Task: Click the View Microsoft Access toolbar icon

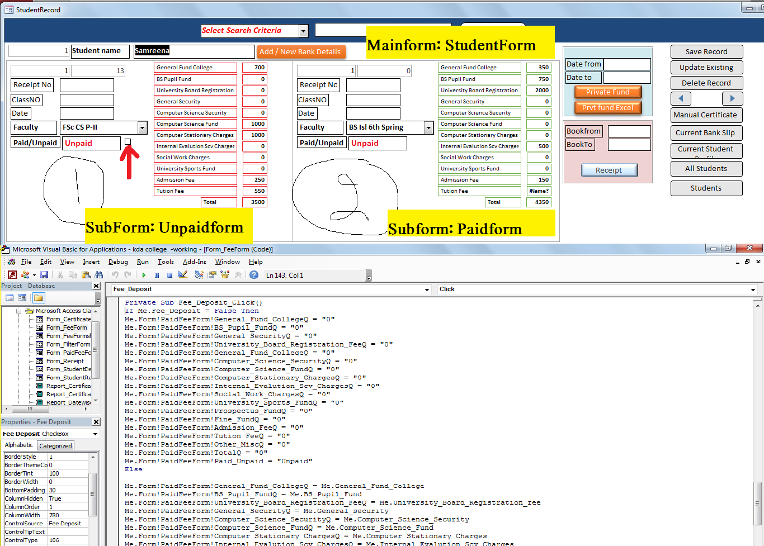Action: click(12, 275)
